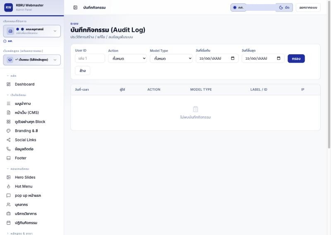
Task: Click the IP column header
Action: point(303,90)
